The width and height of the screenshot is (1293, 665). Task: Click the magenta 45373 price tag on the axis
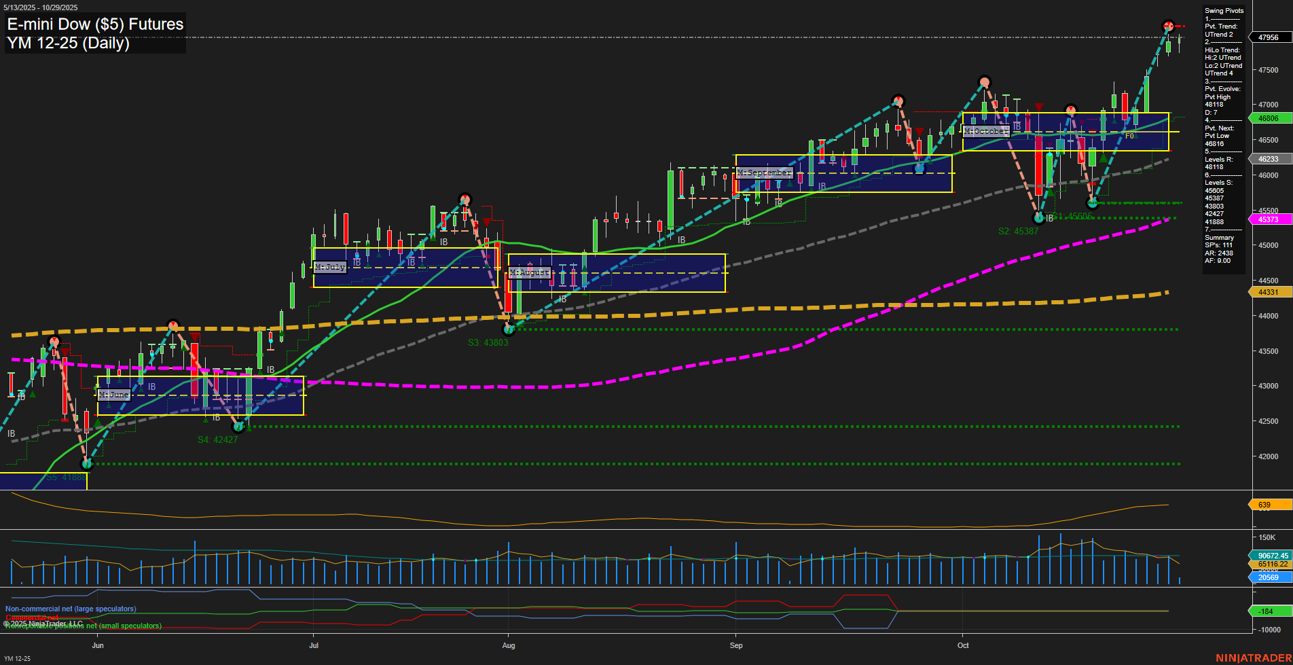[1267, 219]
